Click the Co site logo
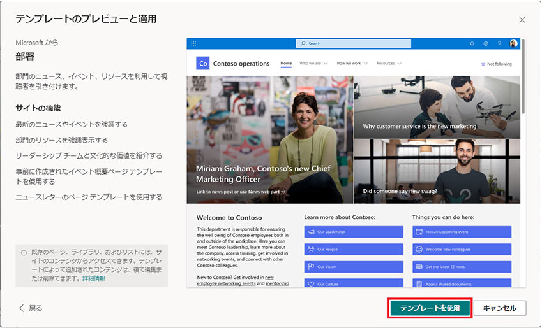The width and height of the screenshot is (542, 328). click(203, 64)
